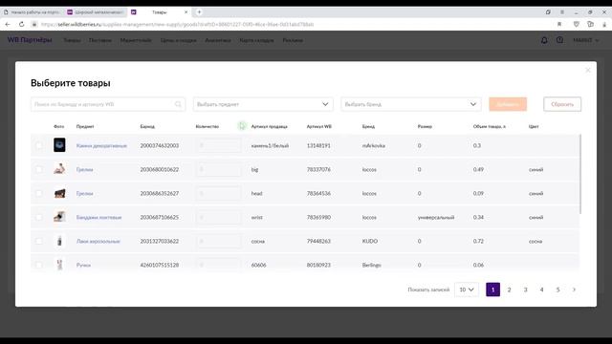This screenshot has width=612, height=344.
Task: Focus the barcode and WB article search field
Action: [108, 104]
